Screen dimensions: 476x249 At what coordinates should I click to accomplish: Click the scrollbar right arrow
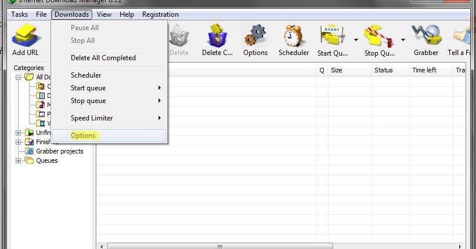[460, 246]
